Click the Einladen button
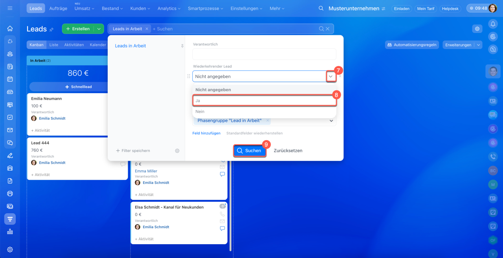503x258 pixels. 402,8
